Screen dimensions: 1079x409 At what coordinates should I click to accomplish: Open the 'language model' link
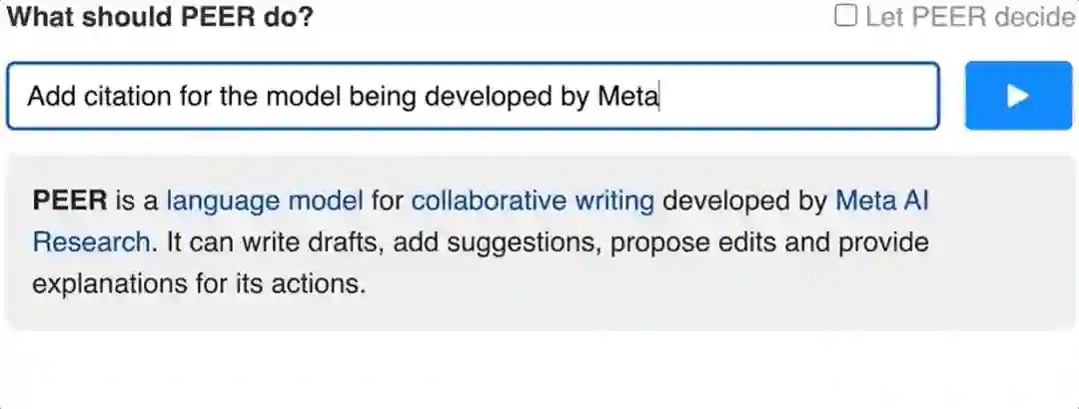[264, 202]
